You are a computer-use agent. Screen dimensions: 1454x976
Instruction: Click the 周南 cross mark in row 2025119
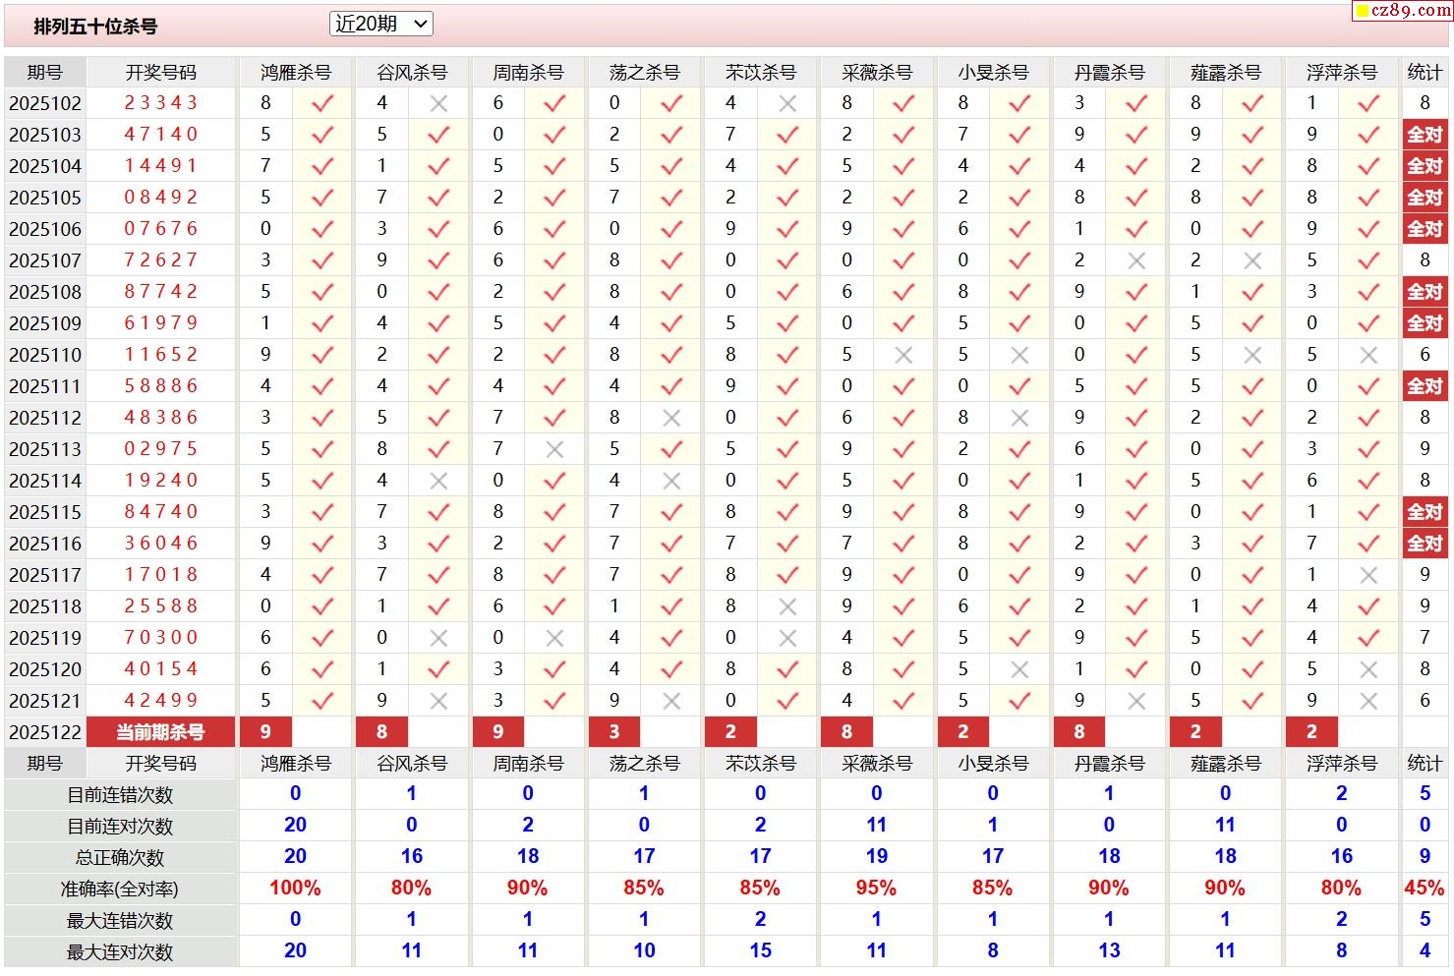pyautogui.click(x=554, y=638)
